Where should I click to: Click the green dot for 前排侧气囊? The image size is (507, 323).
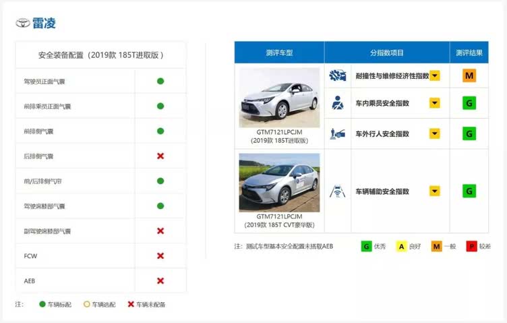click(160, 131)
